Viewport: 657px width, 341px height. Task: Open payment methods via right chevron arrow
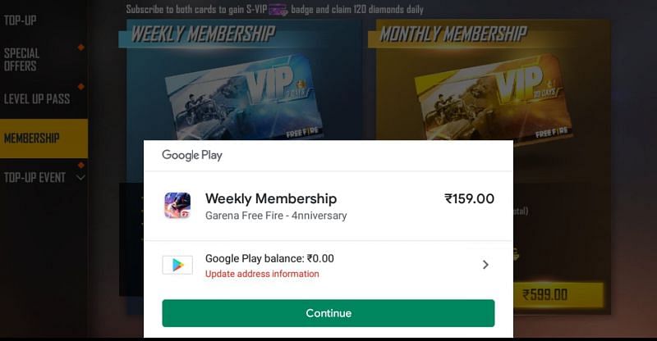point(485,265)
